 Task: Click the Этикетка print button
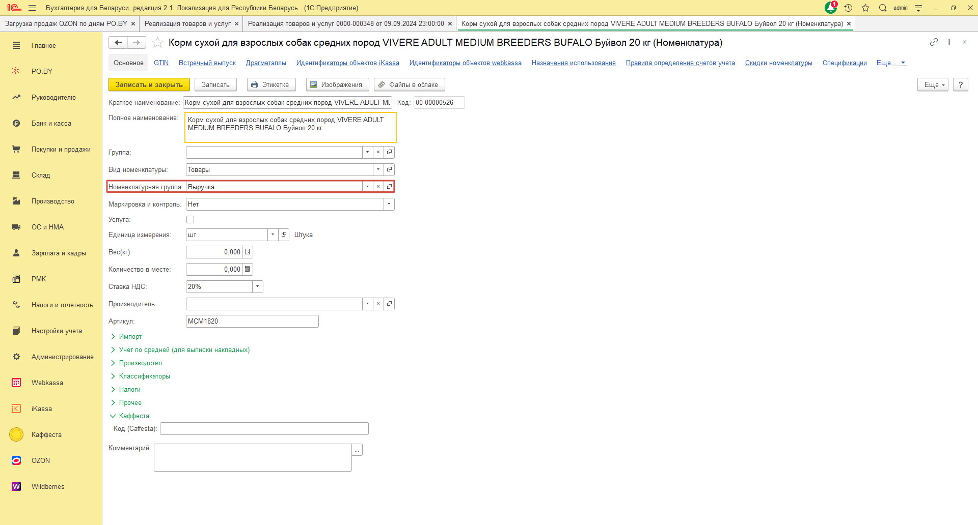pos(270,84)
